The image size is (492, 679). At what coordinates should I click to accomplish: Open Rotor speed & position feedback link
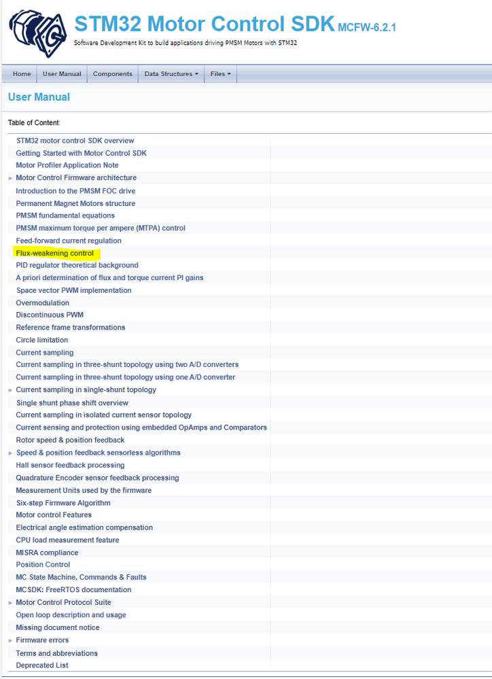pyautogui.click(x=70, y=440)
